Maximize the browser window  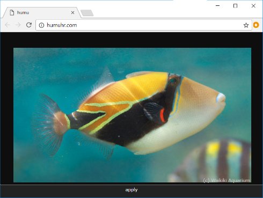point(235,6)
